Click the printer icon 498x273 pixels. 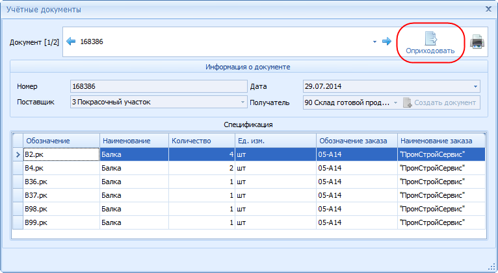click(477, 42)
